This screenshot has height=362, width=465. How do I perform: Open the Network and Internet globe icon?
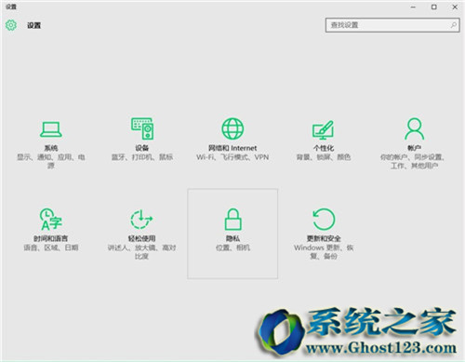[x=232, y=128]
